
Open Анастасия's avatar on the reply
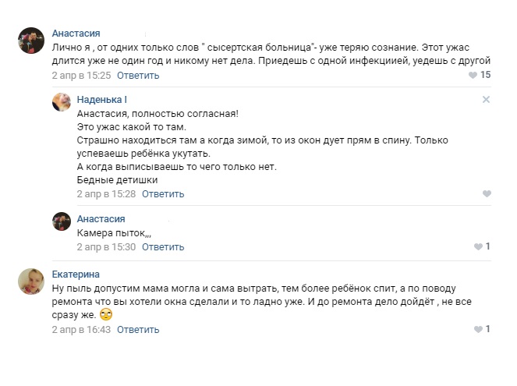click(x=62, y=222)
